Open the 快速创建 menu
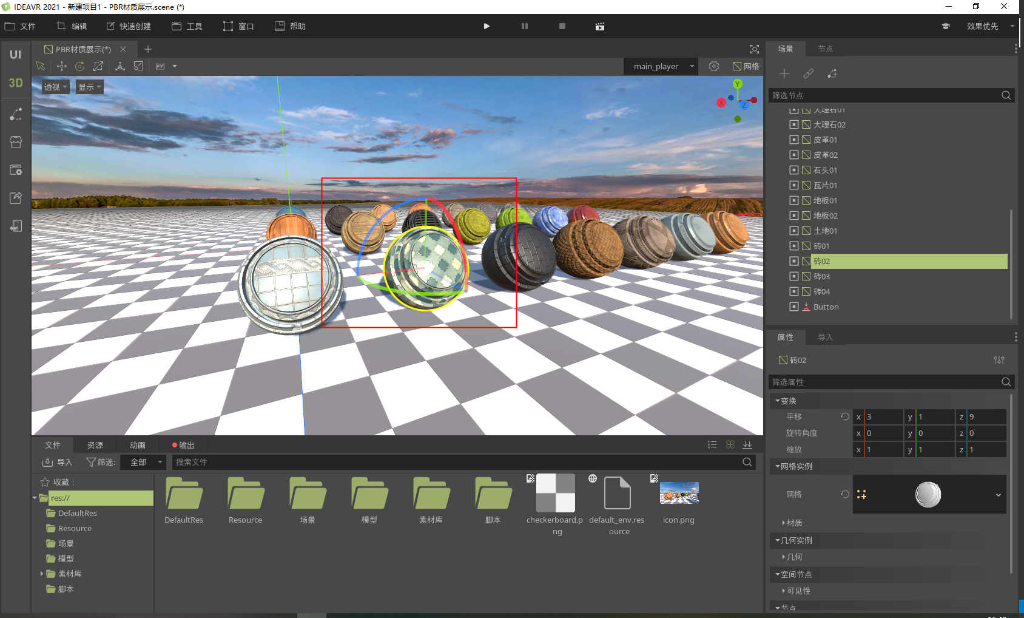1024x618 pixels. (x=129, y=26)
